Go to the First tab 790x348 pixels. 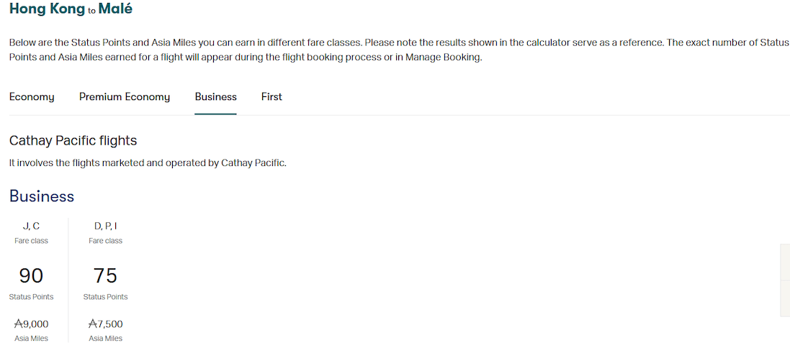[271, 97]
